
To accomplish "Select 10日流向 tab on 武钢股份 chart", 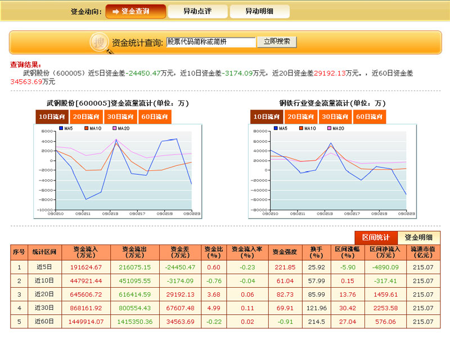I will click(52, 117).
